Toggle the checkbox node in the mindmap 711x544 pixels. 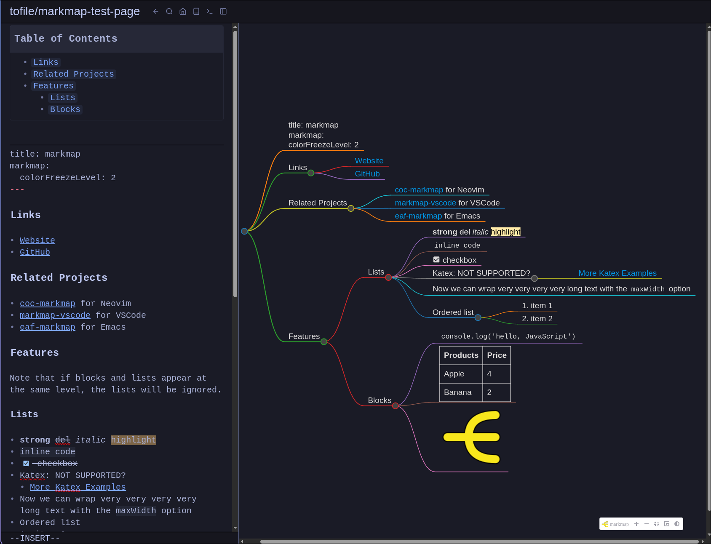click(x=436, y=260)
